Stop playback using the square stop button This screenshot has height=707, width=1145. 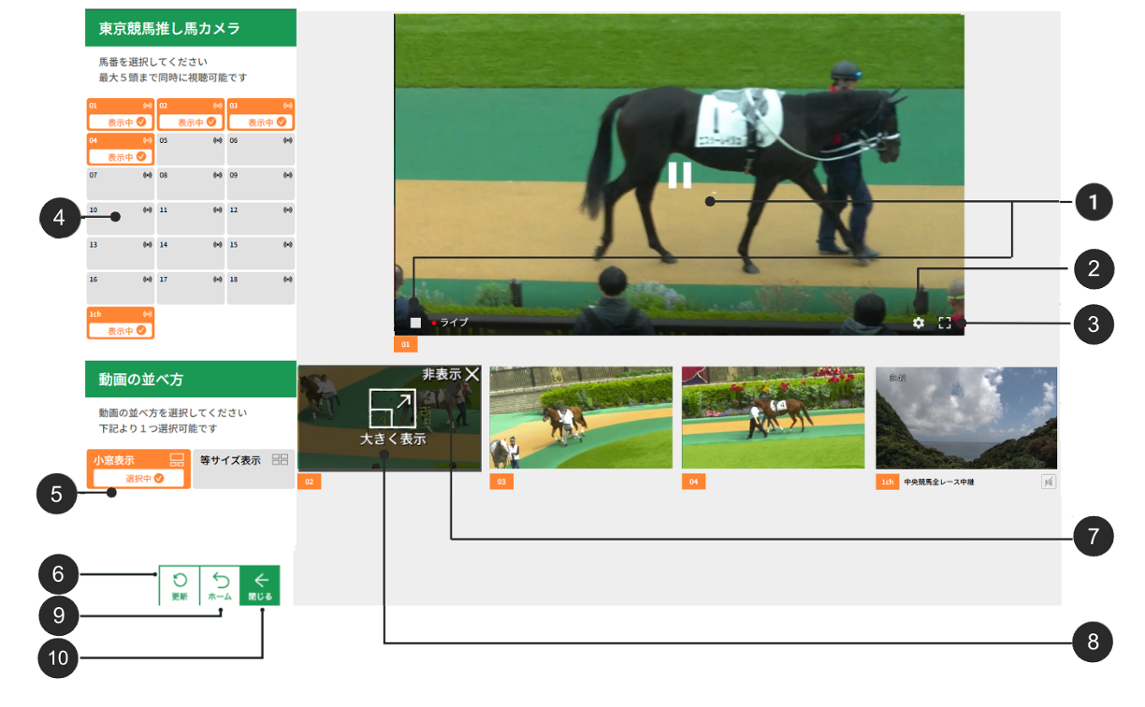point(415,323)
